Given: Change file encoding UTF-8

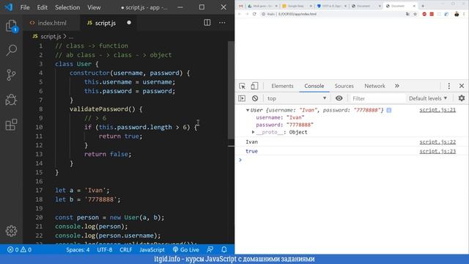Looking at the screenshot, I should click(x=105, y=249).
